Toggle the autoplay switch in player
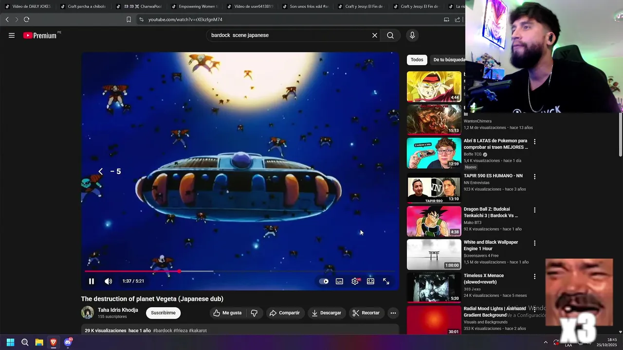The width and height of the screenshot is (623, 350). (x=324, y=281)
